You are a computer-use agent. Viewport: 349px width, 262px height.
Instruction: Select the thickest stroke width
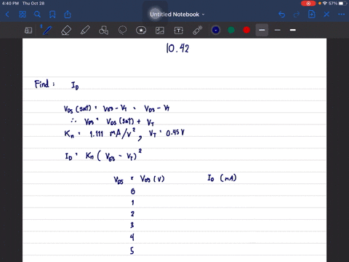(293, 30)
